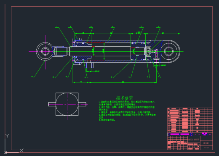Select technical requirement line containing 130Mpa
This screenshot has height=156, width=219.
point(127,115)
